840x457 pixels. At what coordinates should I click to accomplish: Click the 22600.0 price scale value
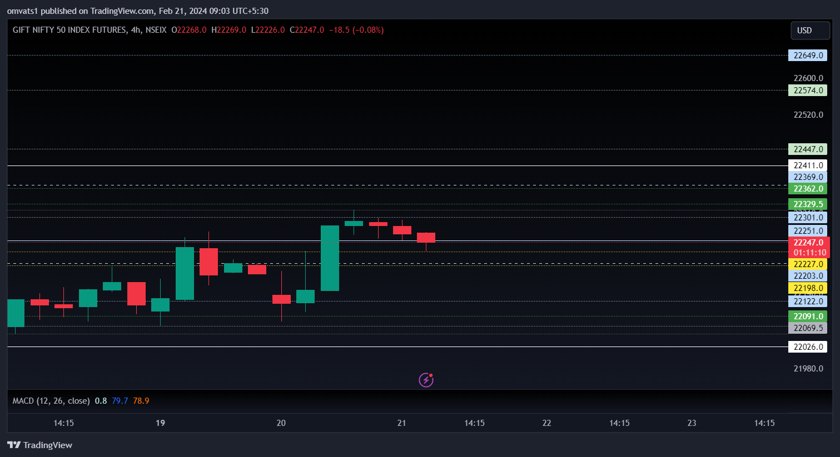808,78
